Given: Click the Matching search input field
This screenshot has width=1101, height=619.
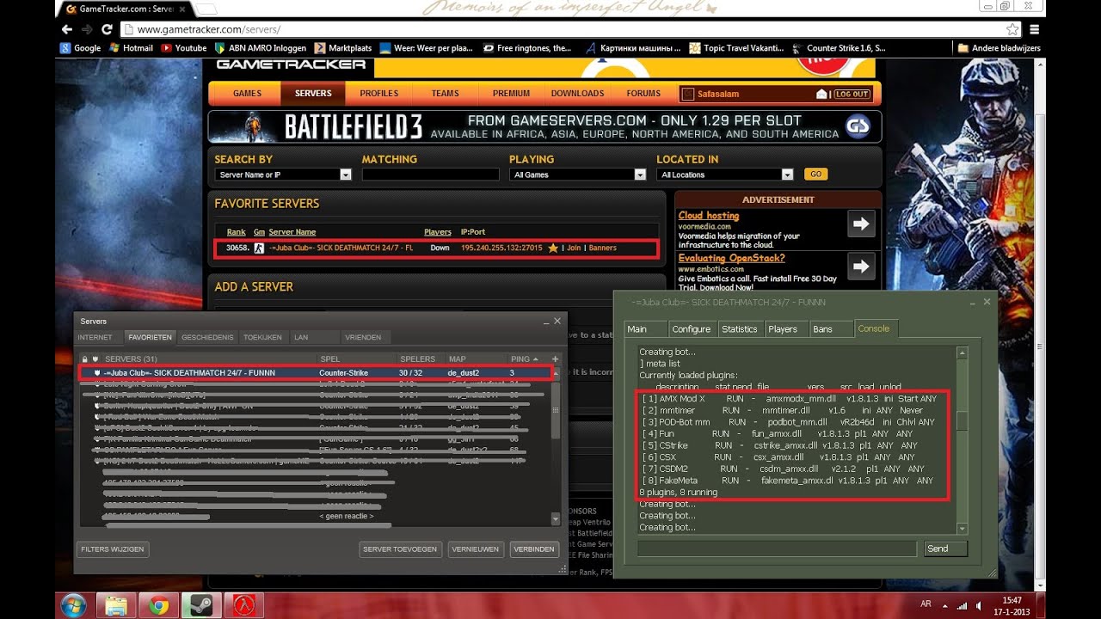Looking at the screenshot, I should (x=430, y=175).
